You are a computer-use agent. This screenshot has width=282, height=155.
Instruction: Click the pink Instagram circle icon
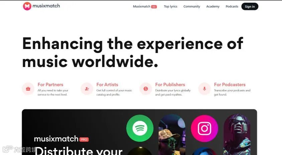pyautogui.click(x=204, y=128)
